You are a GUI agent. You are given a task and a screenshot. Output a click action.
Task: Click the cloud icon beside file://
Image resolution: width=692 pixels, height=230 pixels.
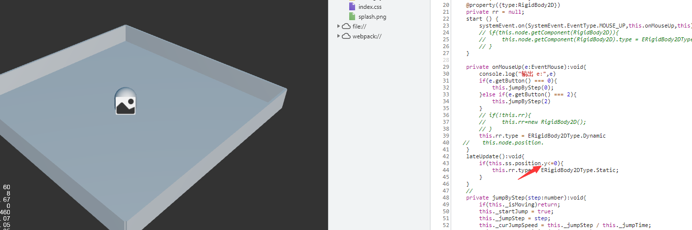[346, 26]
